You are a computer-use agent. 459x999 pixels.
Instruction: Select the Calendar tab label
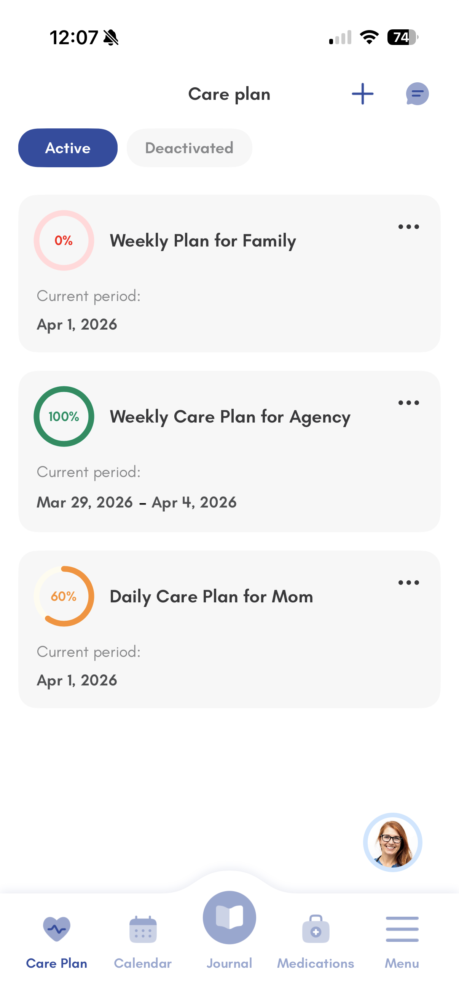[143, 963]
